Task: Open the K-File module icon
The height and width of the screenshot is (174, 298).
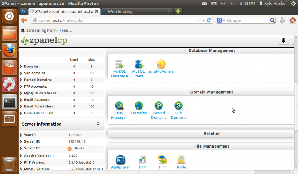Action: pos(181,160)
